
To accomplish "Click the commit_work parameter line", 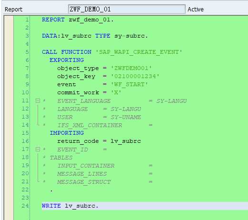I will coord(89,92).
